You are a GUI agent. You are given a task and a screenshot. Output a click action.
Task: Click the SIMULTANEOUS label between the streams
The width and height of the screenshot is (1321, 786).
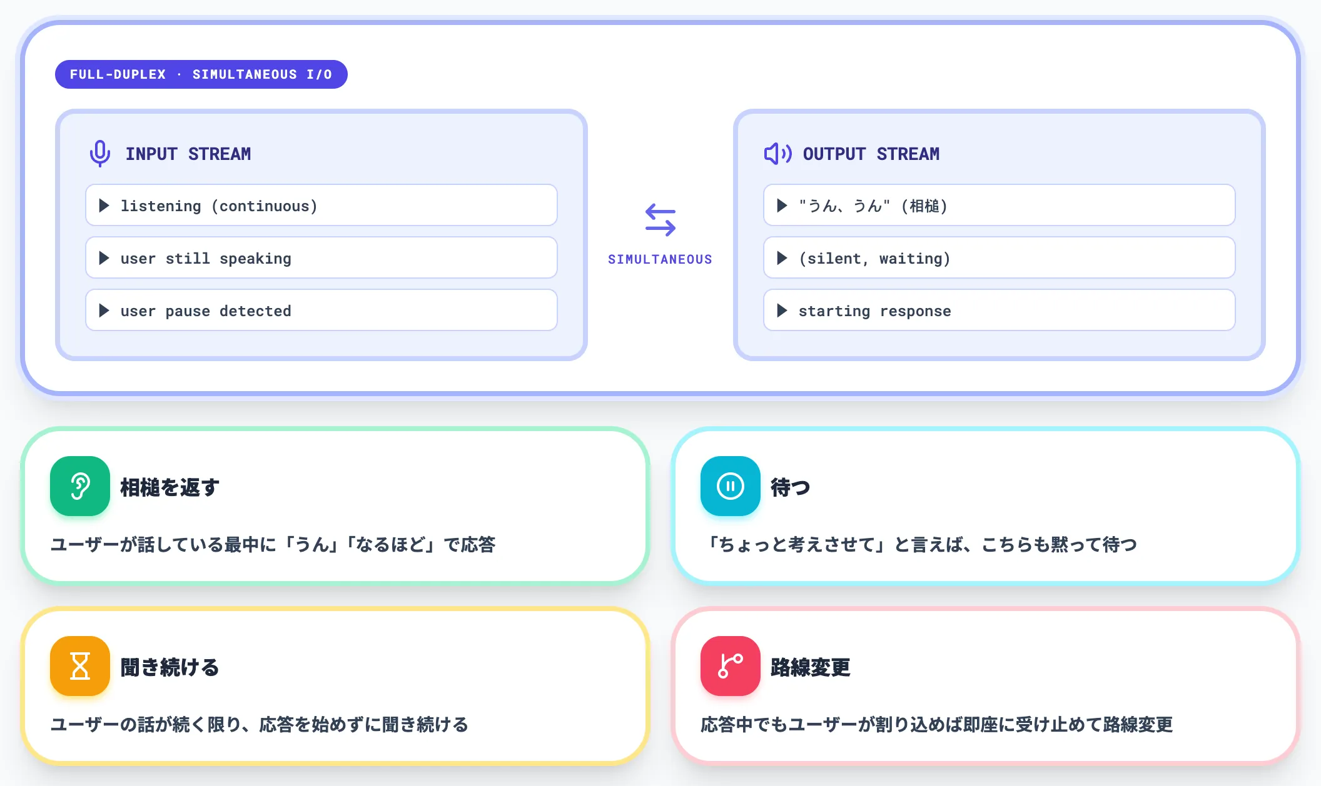point(660,259)
